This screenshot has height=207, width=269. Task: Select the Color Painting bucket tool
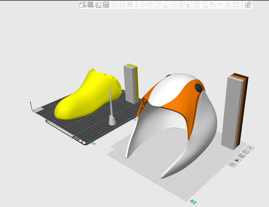212,5
